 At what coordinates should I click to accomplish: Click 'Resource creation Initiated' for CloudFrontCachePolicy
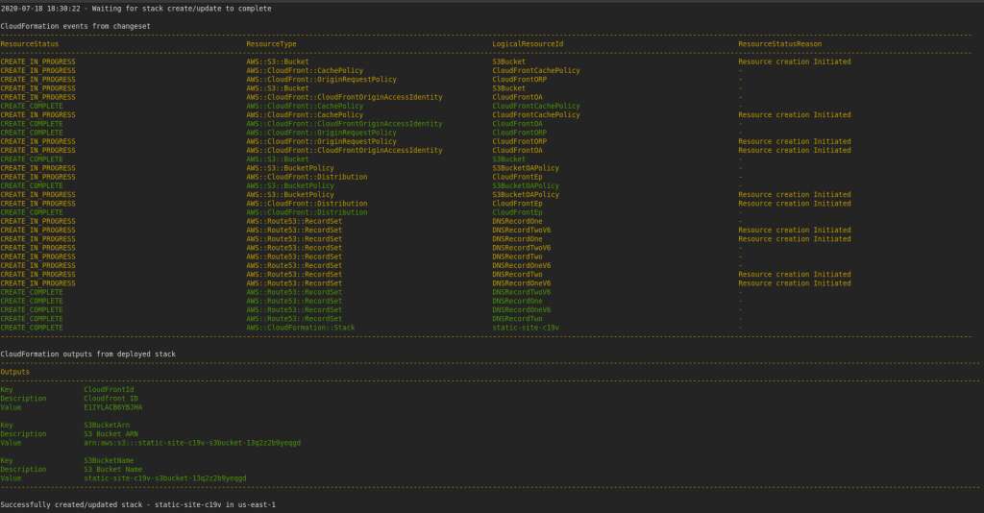(795, 114)
